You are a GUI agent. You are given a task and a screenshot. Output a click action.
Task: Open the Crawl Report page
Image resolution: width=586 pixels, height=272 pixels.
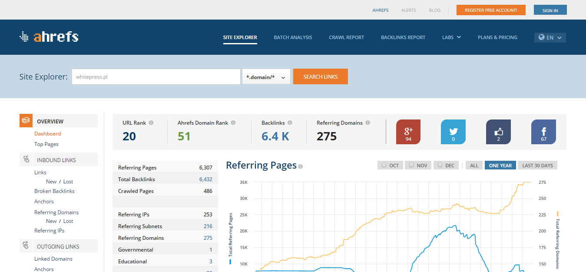coord(347,37)
